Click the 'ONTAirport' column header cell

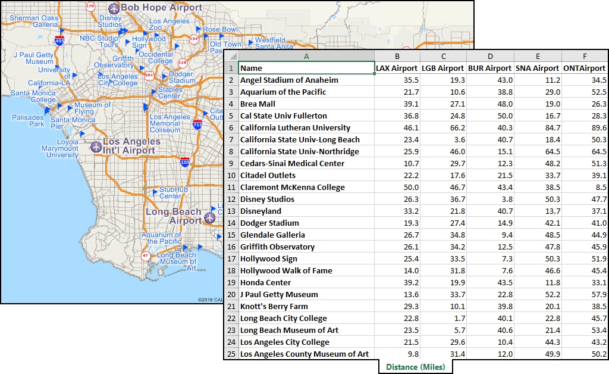[x=585, y=68]
